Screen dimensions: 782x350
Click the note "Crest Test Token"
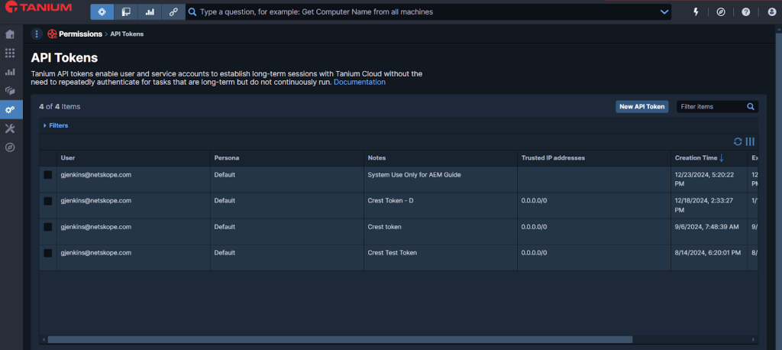(392, 253)
